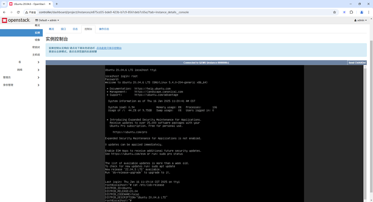Screen dimensions: 373x202
Task: Click the line 'DISTRIB_CODENAME=focal'
Action: (122, 194)
